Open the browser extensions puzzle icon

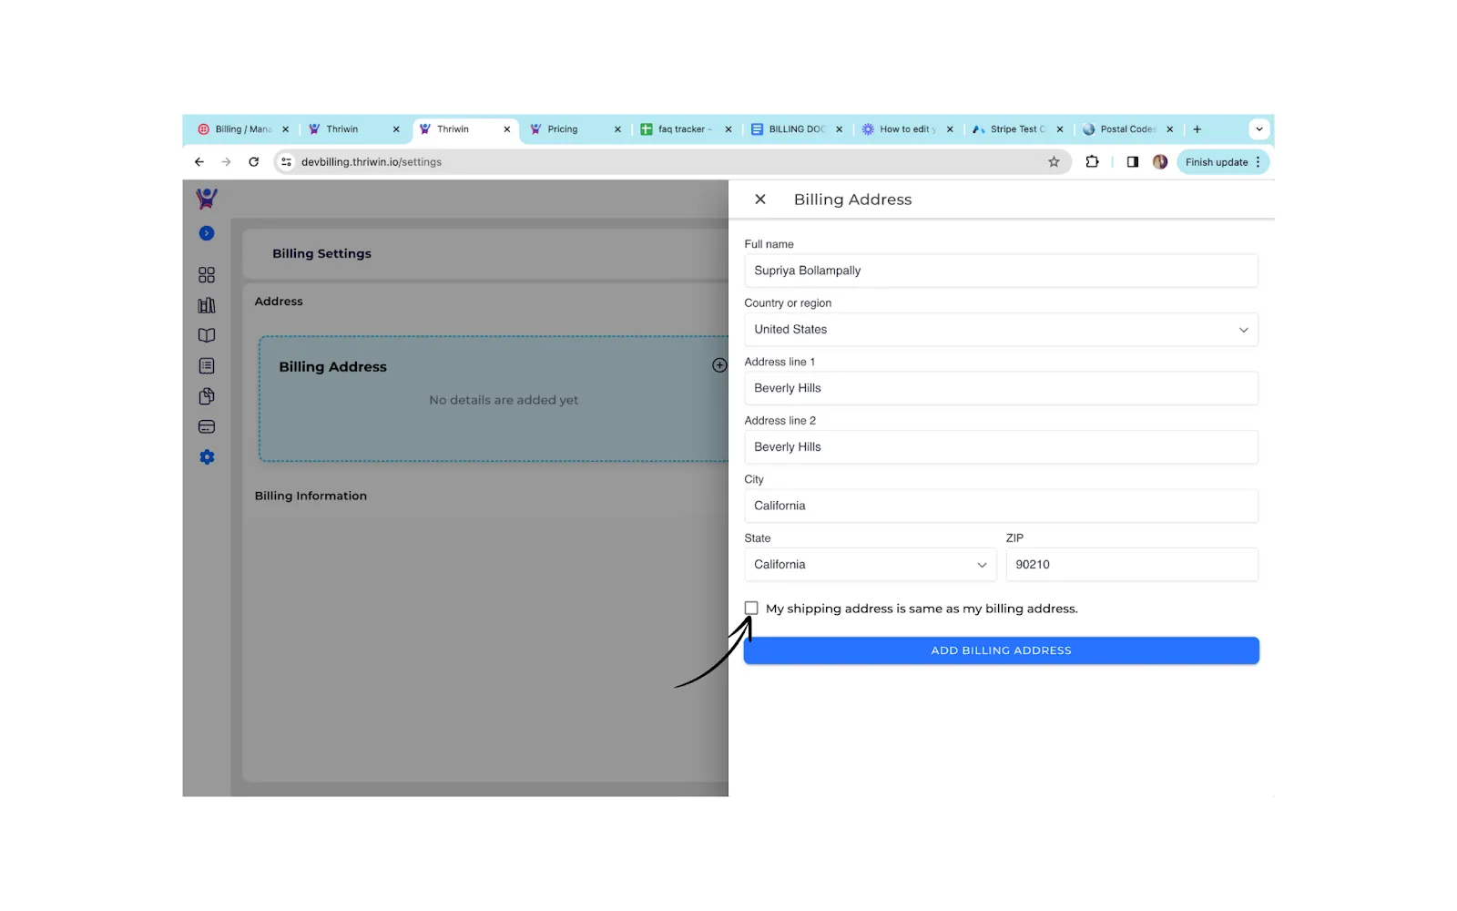(1092, 162)
